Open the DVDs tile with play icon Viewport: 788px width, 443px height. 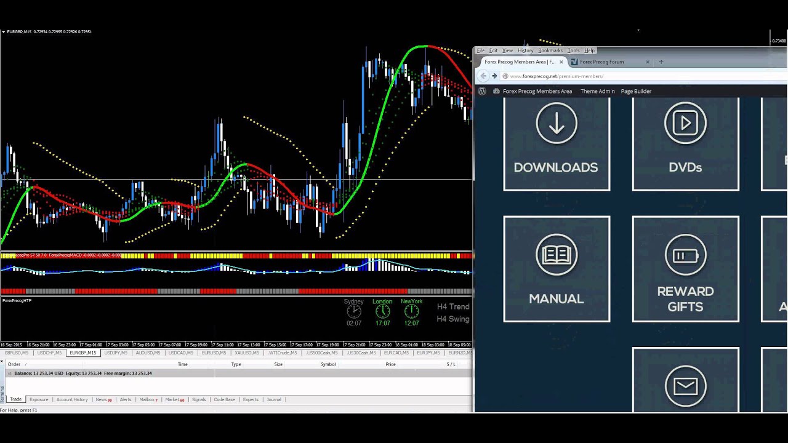[685, 144]
